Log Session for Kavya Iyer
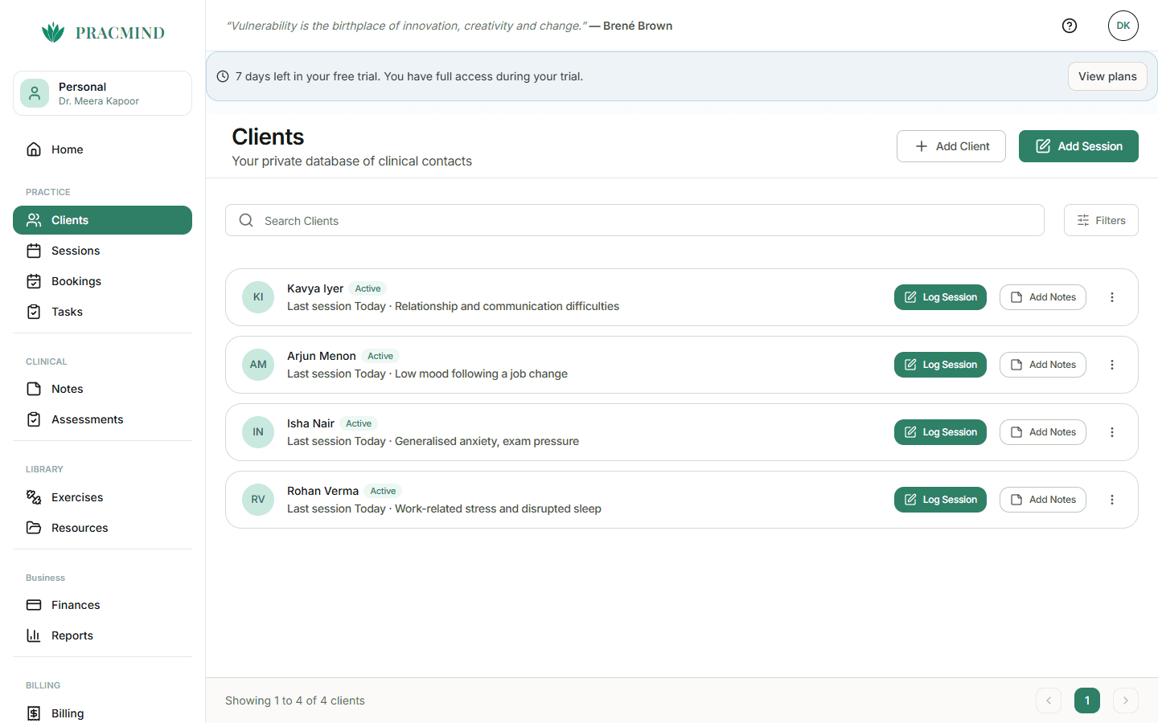Screen dimensions: 1158x723 940,297
